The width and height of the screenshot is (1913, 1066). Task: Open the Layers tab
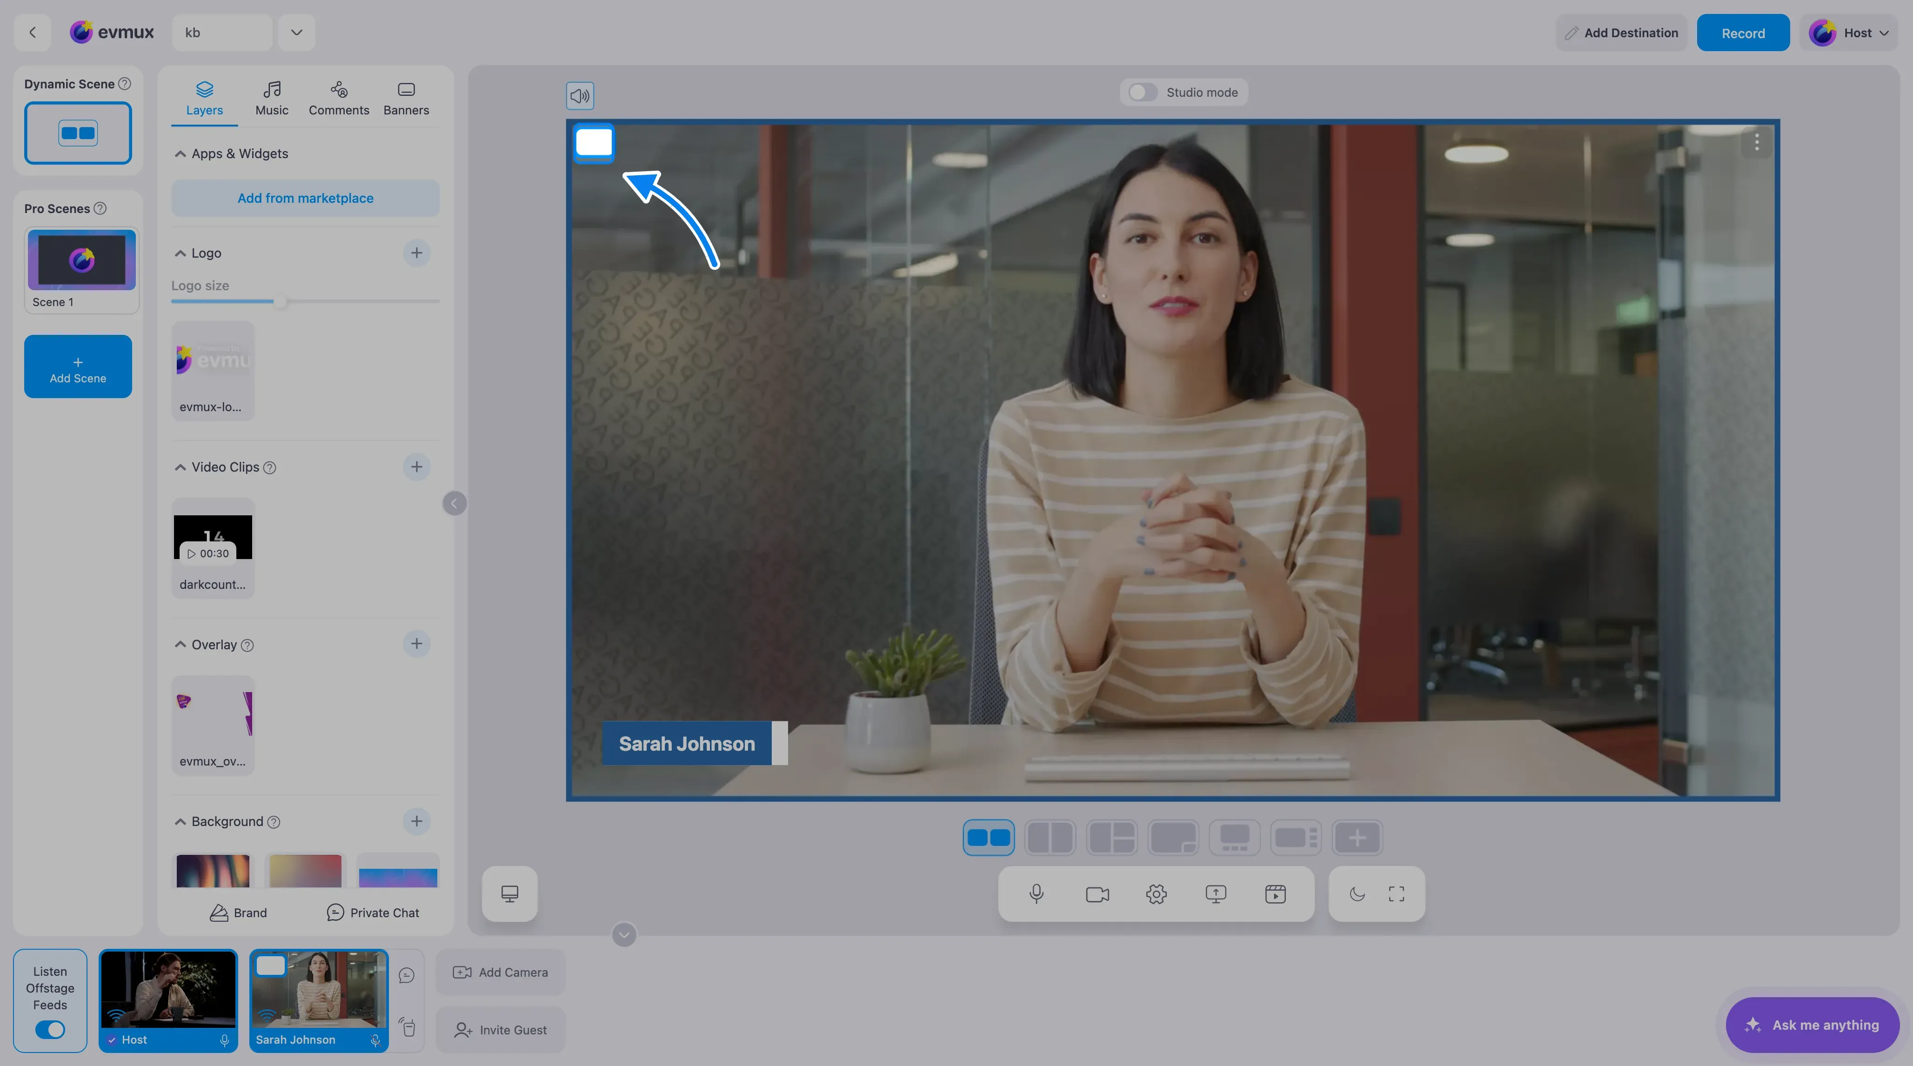(x=204, y=99)
